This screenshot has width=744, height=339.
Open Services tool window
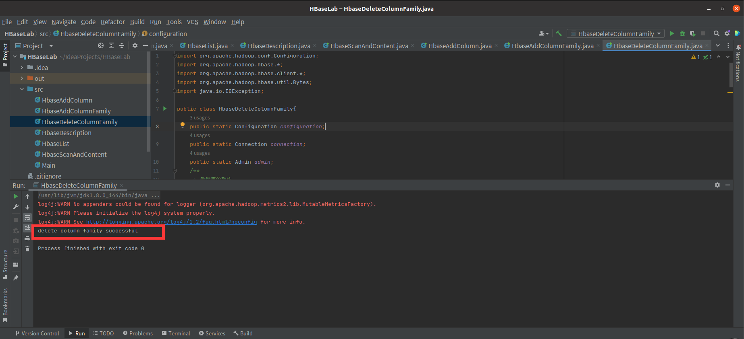[x=212, y=333]
